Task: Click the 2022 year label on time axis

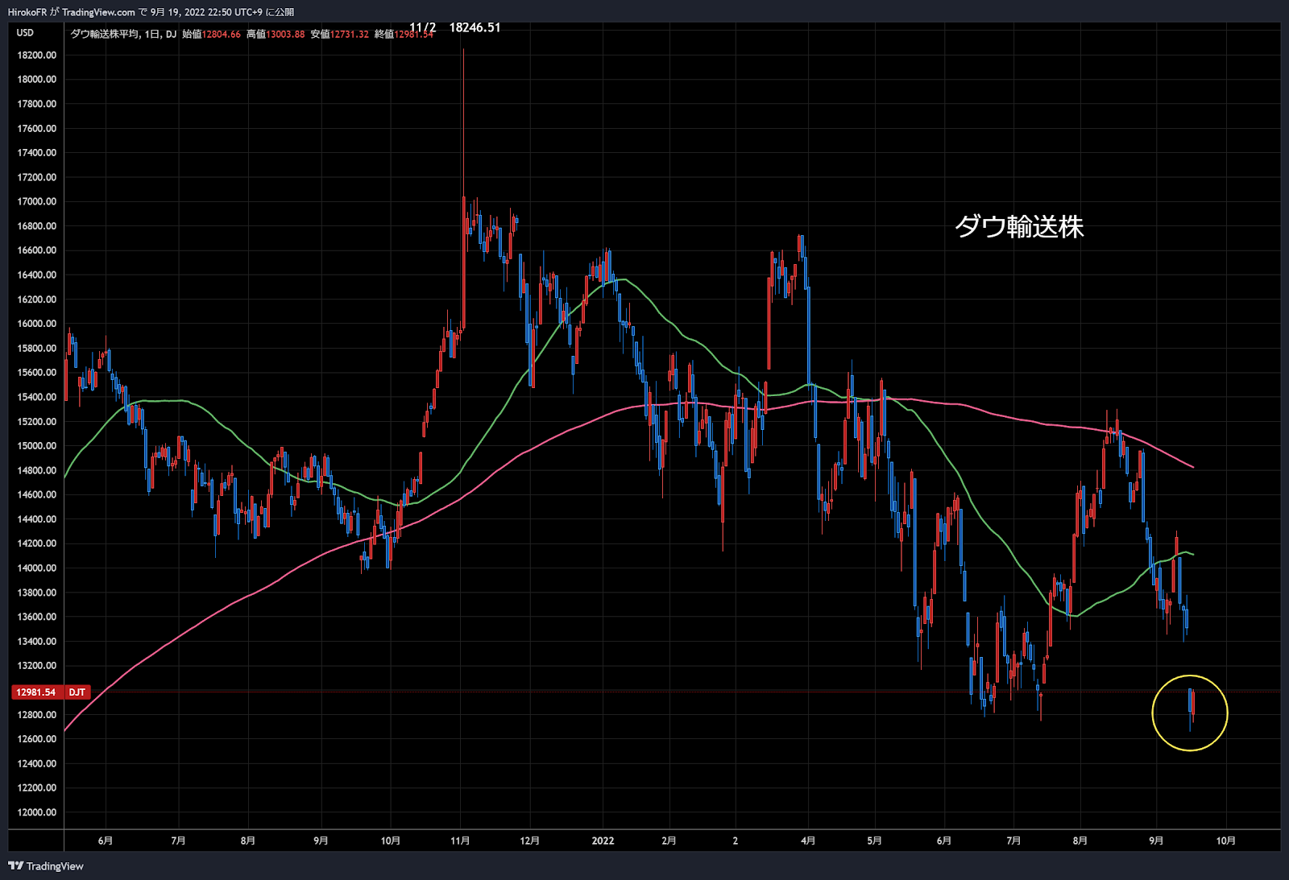Action: point(603,841)
